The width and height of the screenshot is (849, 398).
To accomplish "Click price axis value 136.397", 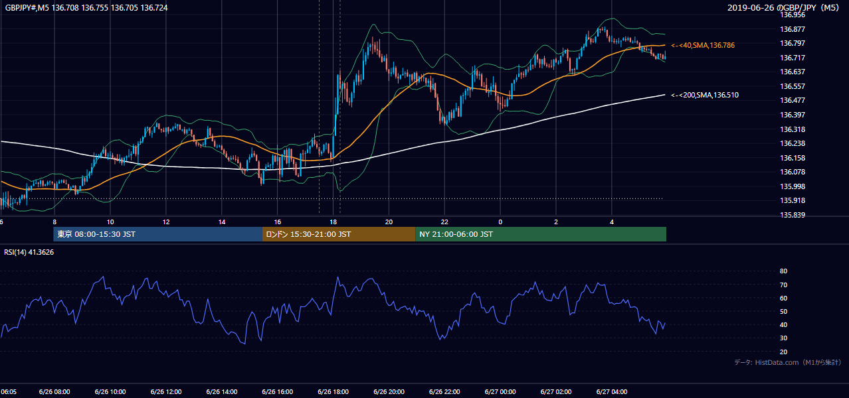I will 793,115.
